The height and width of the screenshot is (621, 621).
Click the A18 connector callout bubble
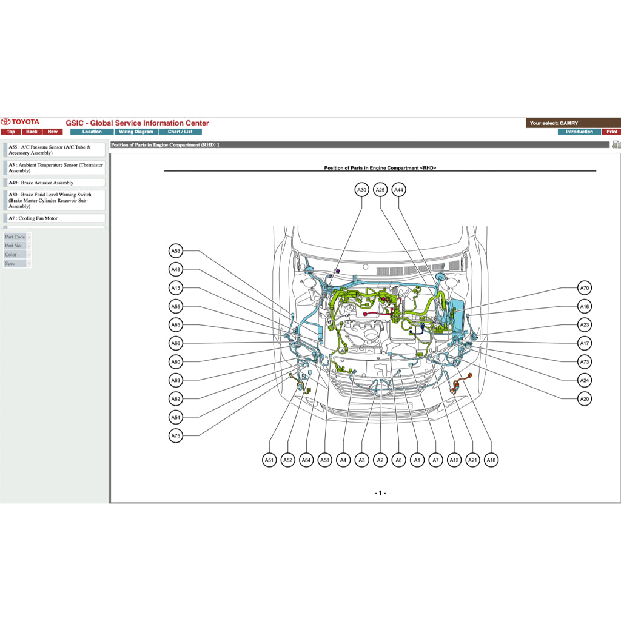(x=491, y=460)
